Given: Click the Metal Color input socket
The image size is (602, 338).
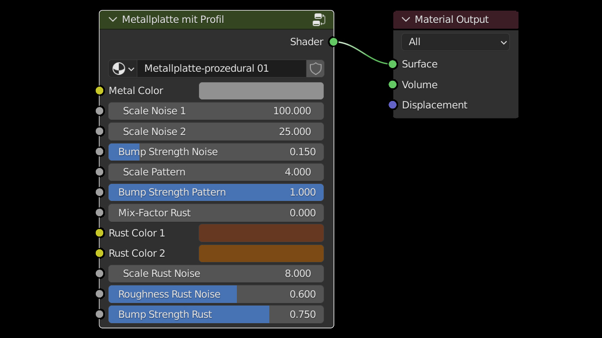Looking at the screenshot, I should coord(100,91).
